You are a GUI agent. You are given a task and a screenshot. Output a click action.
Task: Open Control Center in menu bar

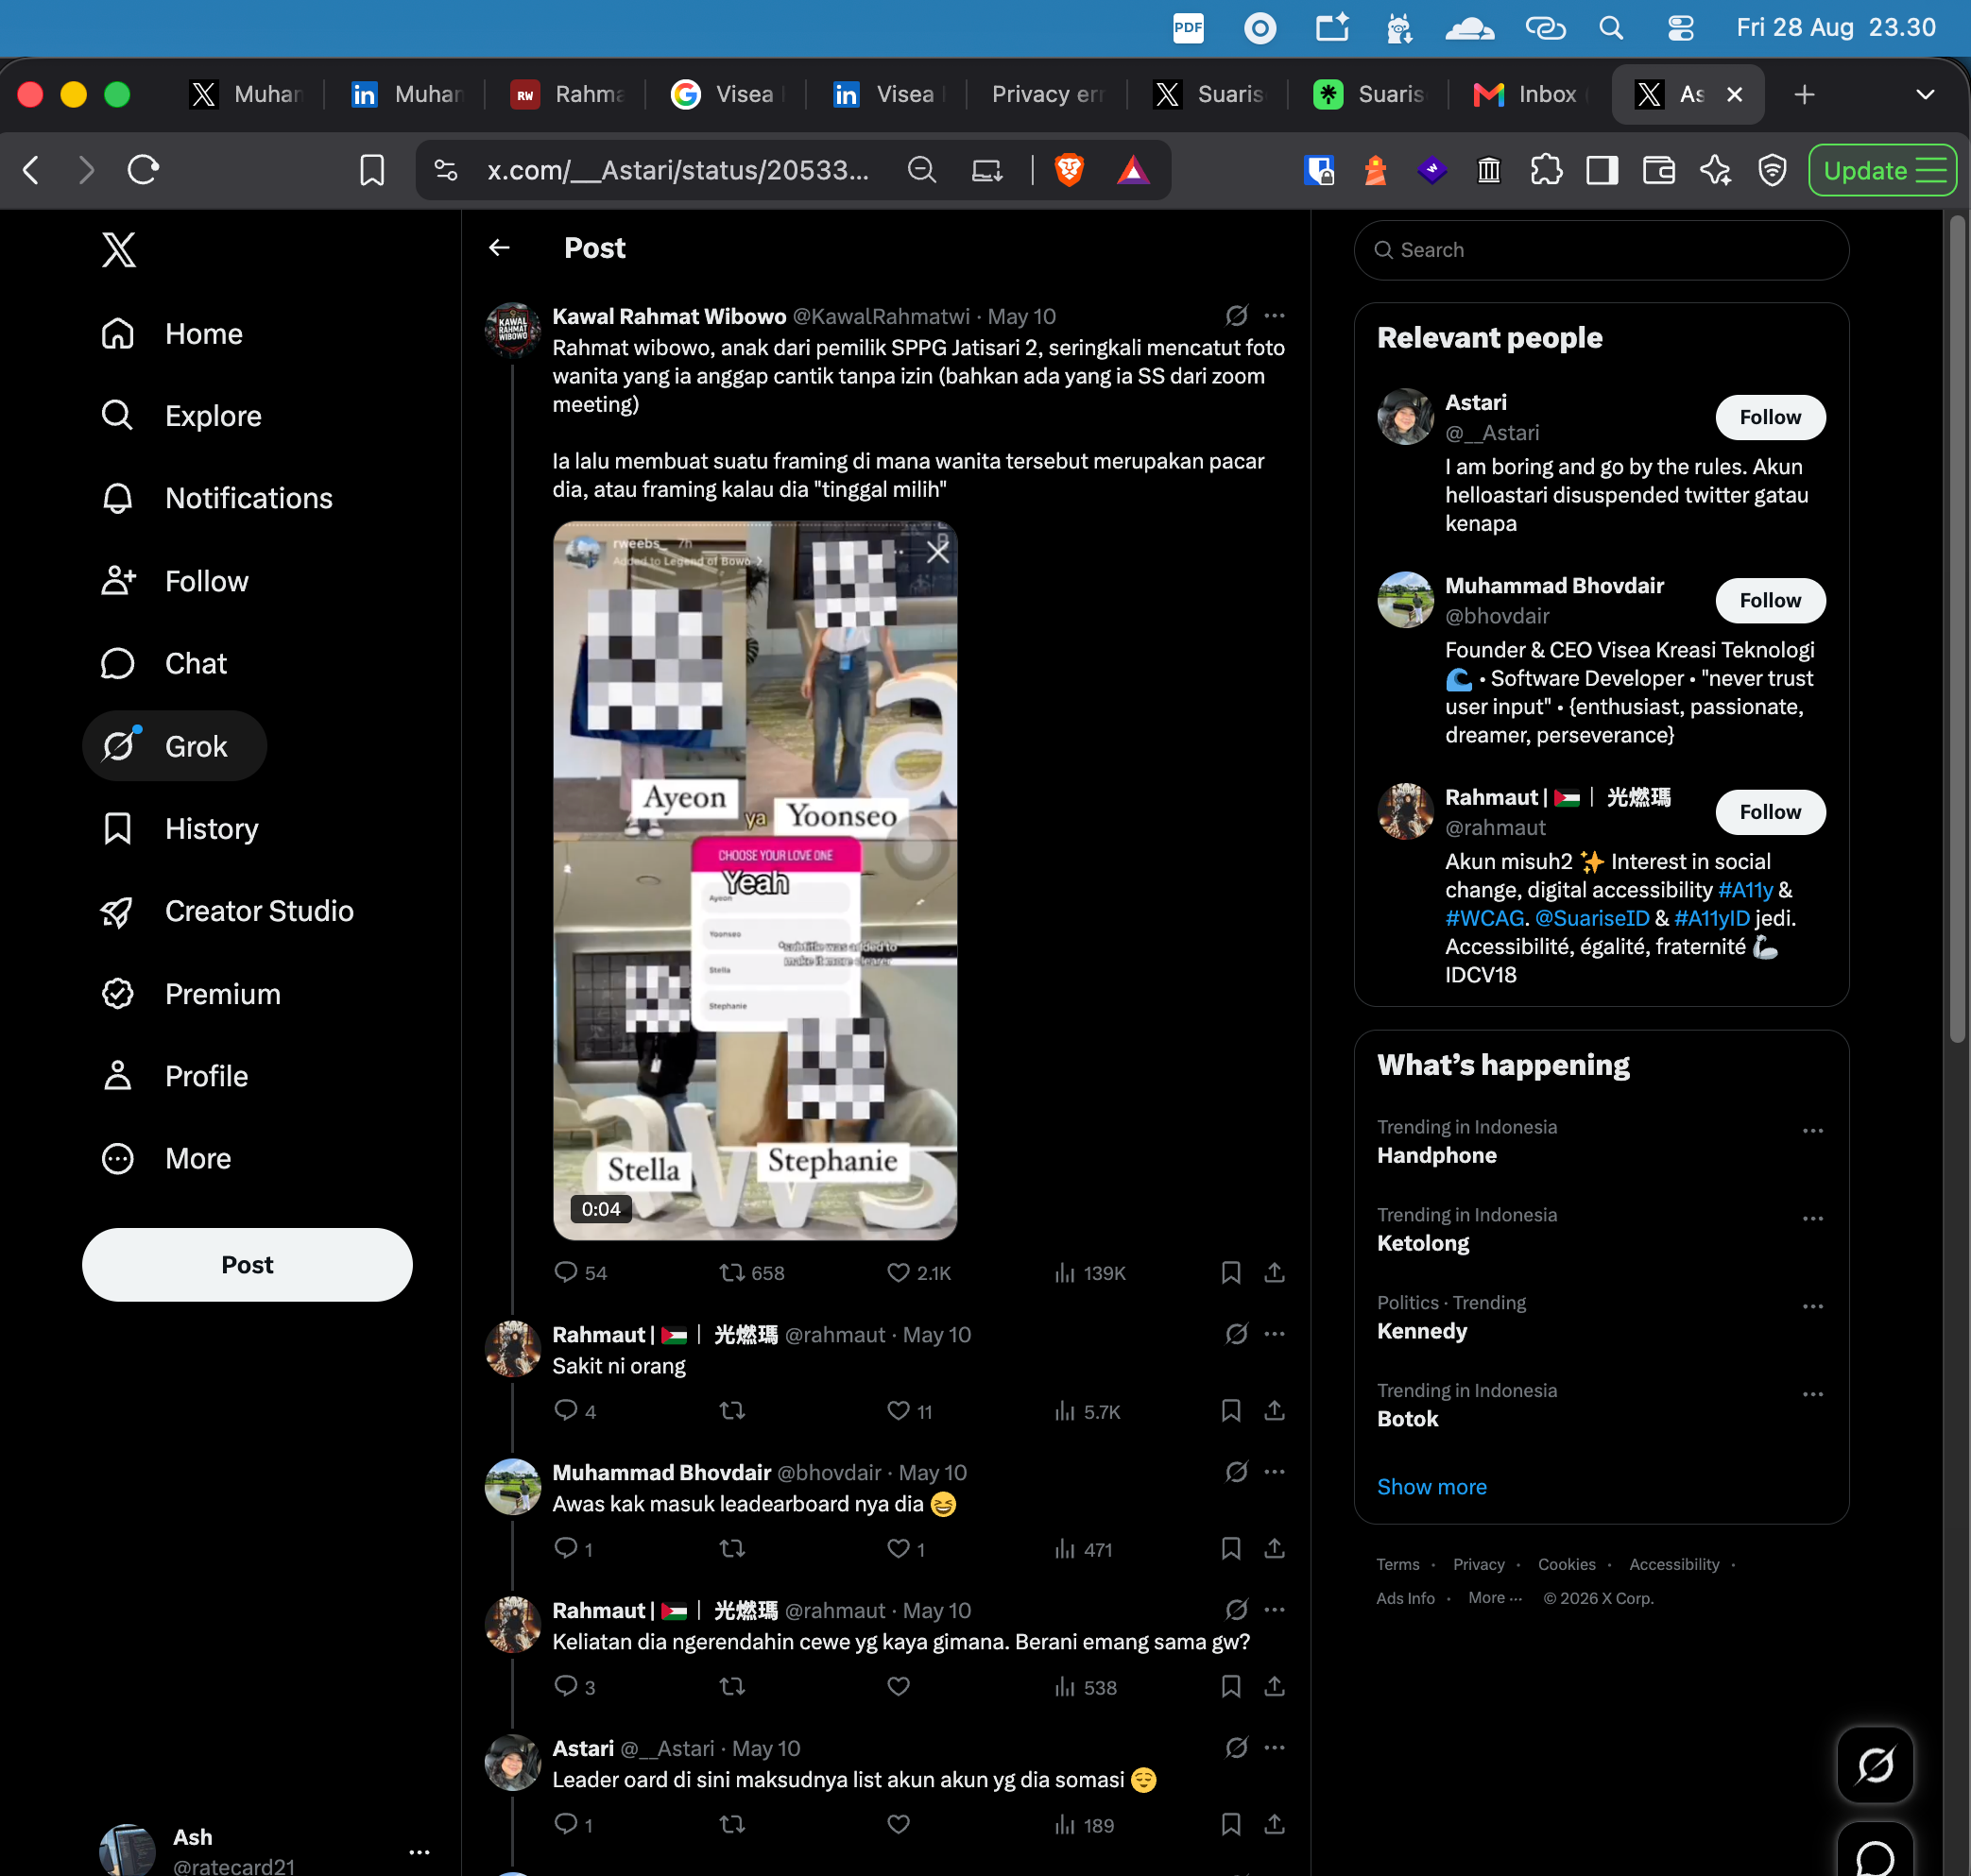coord(1680,28)
